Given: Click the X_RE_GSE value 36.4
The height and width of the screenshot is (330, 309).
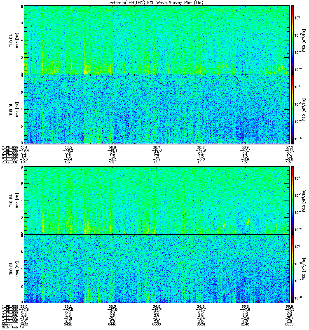Looking at the screenshot, I should pos(24,147).
